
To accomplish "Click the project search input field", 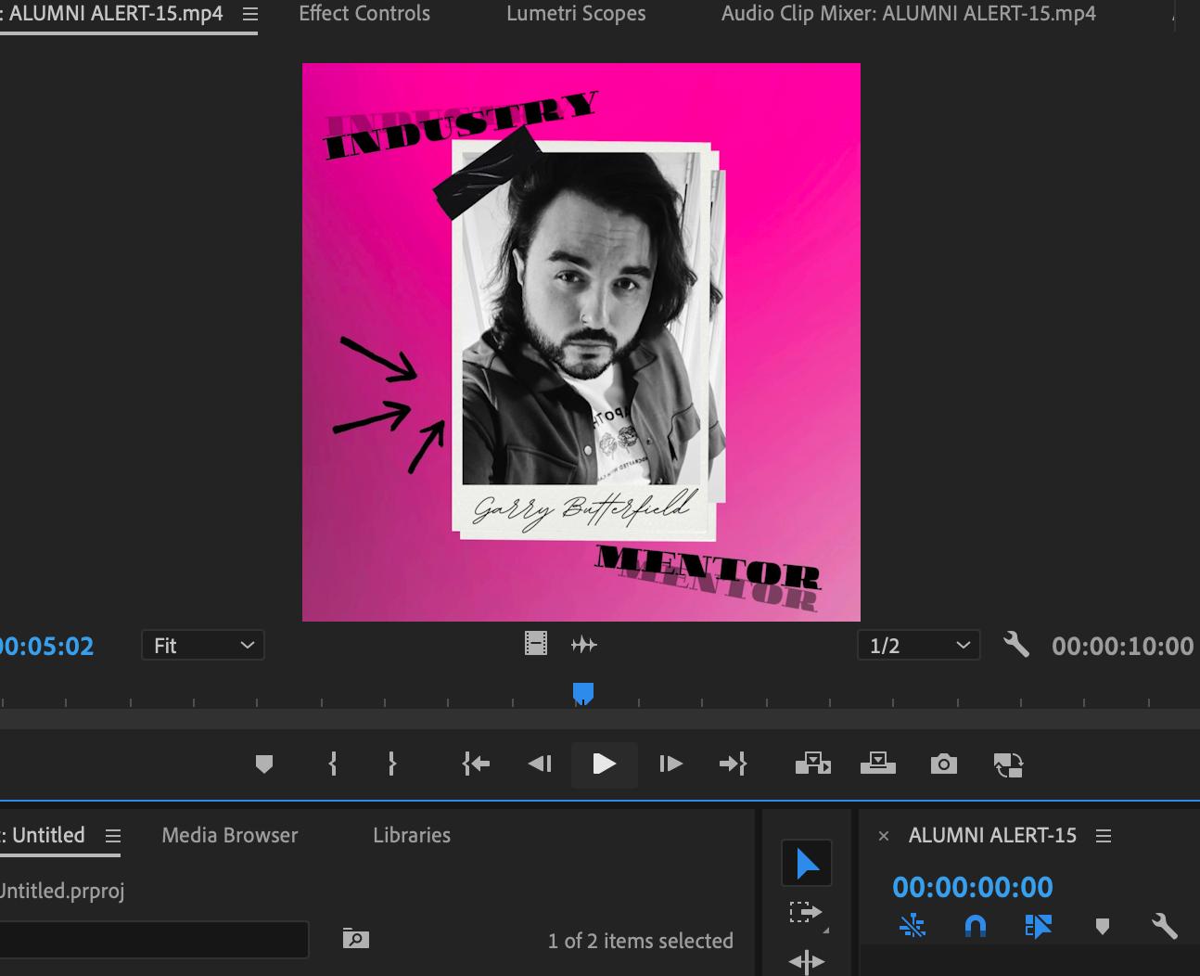I will [x=154, y=940].
